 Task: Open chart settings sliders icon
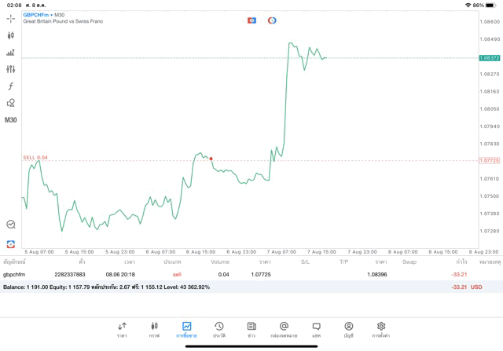11,69
